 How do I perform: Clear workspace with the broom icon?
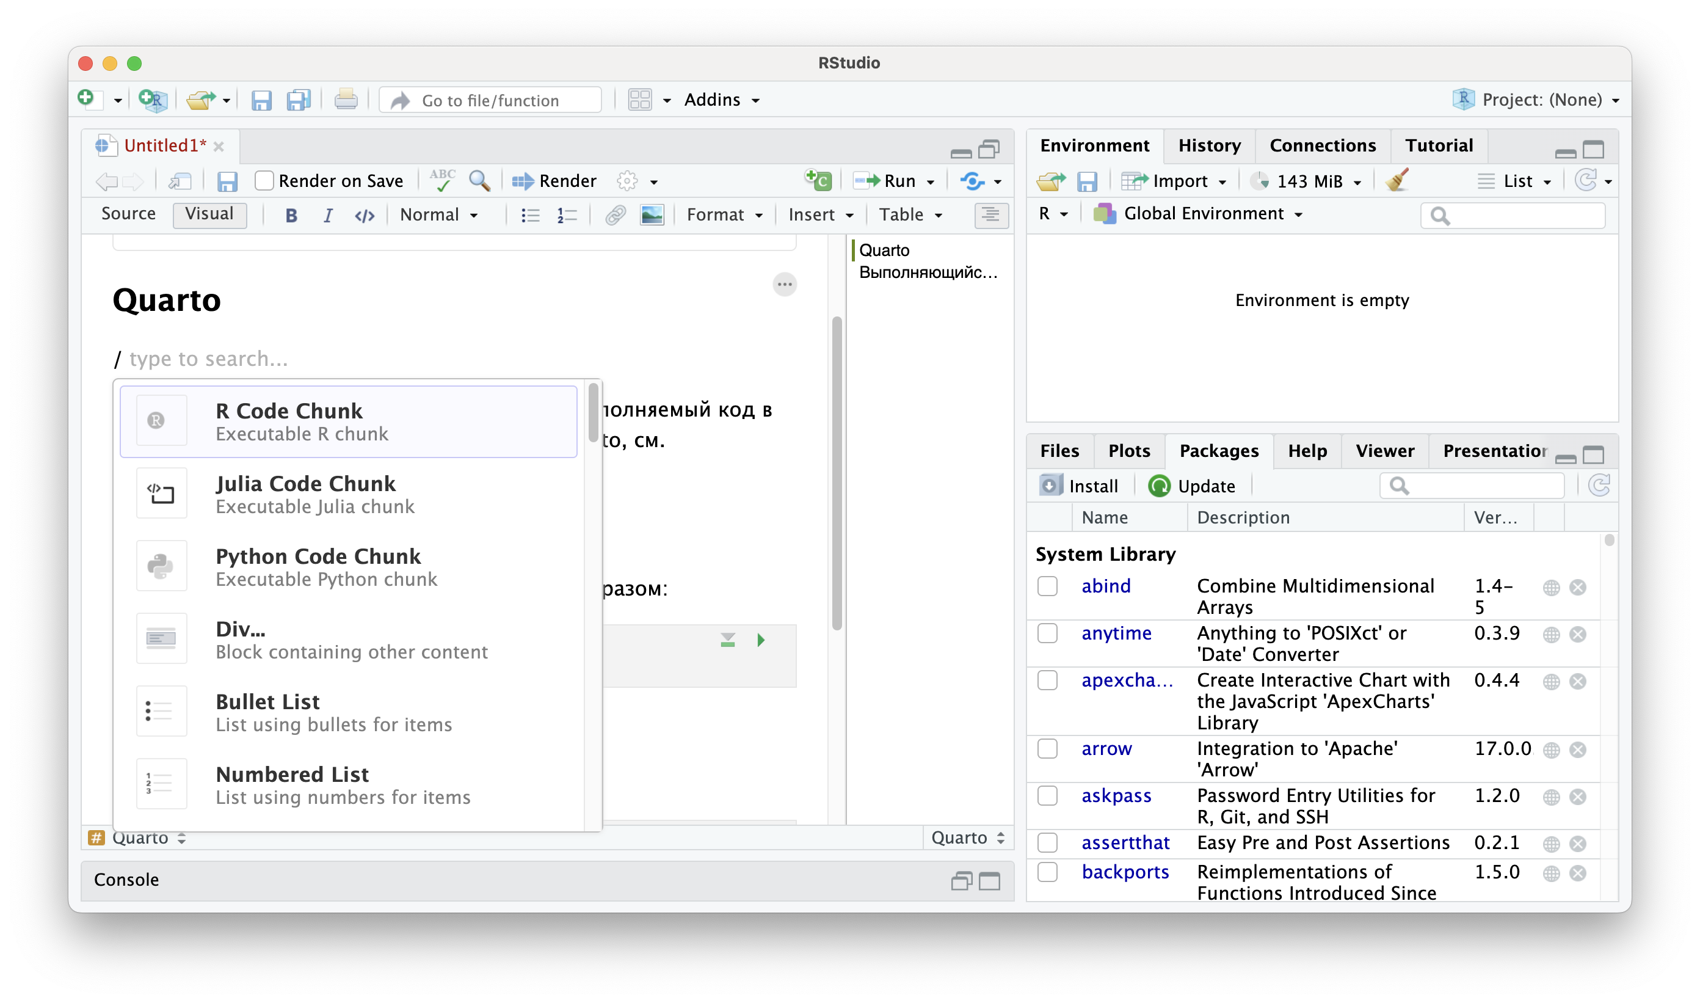1397,180
